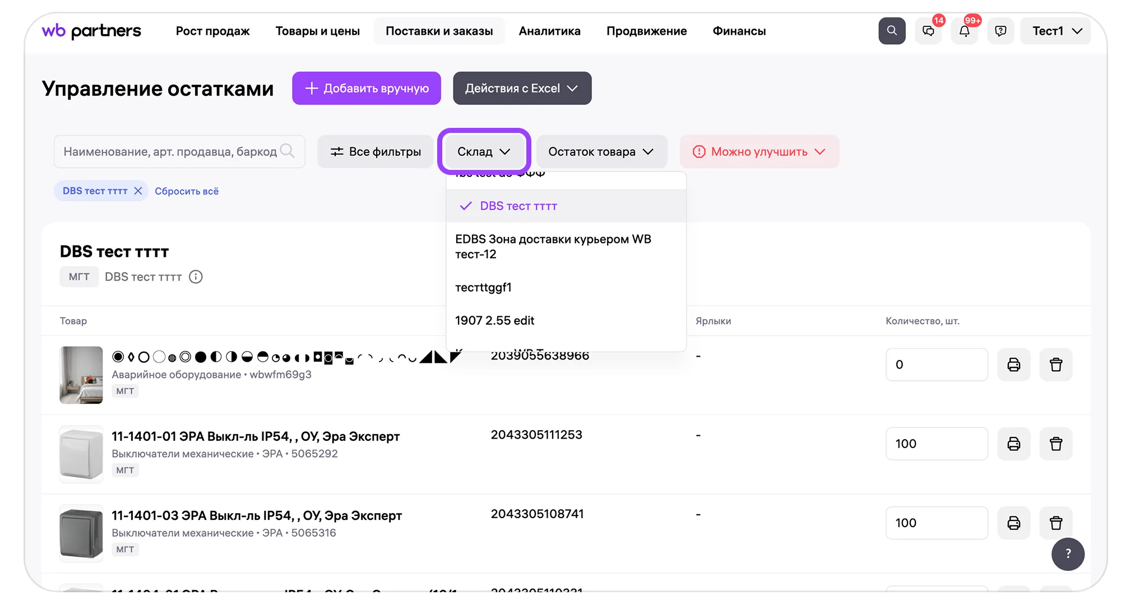The height and width of the screenshot is (604, 1130).
Task: Remove the DBS тест тттт filter chip
Action: (138, 191)
